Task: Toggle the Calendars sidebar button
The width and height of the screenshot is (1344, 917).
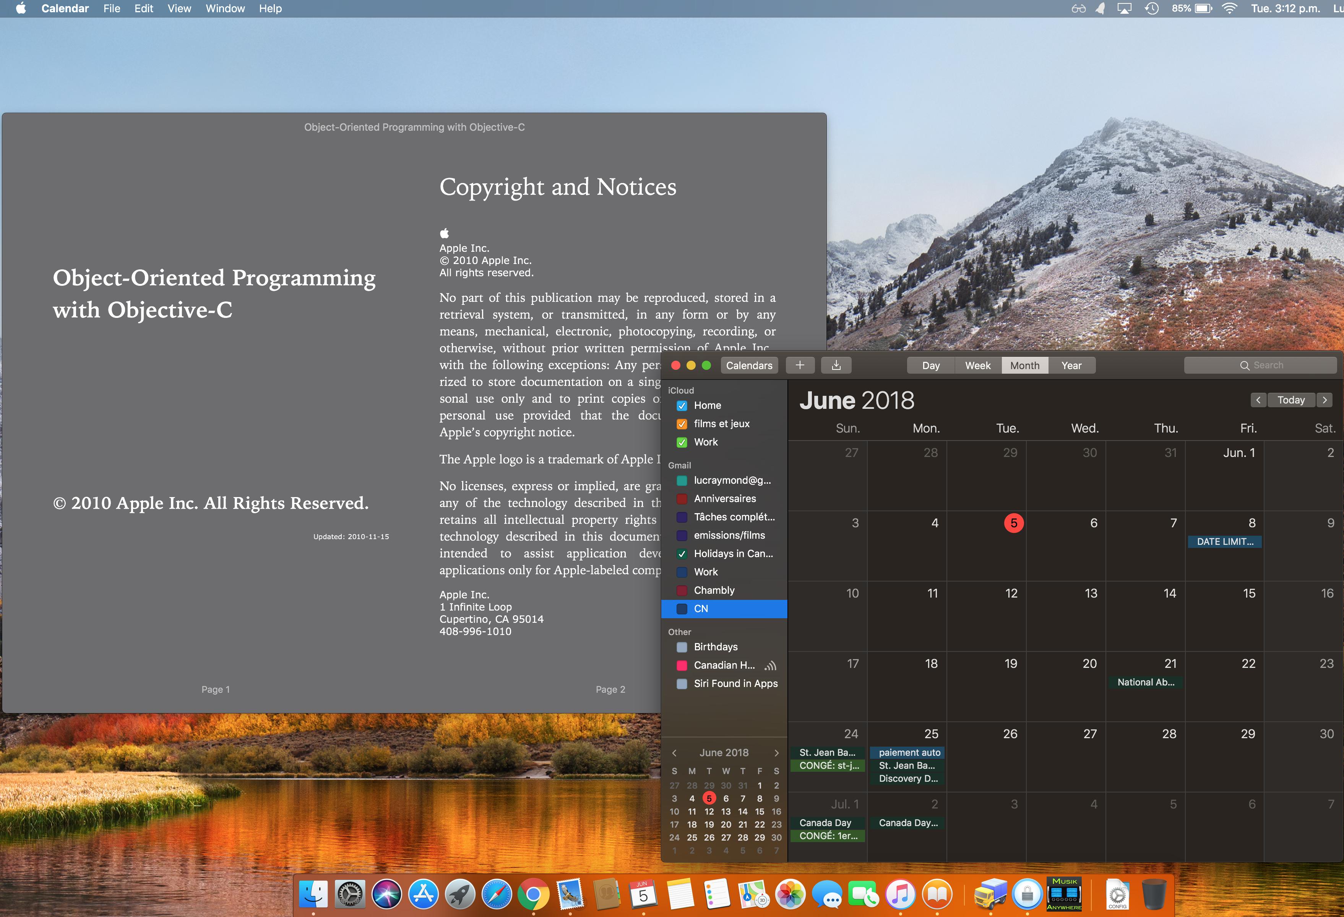Action: (x=749, y=365)
